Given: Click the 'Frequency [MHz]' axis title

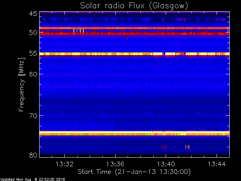Looking at the screenshot, I should (21, 84).
